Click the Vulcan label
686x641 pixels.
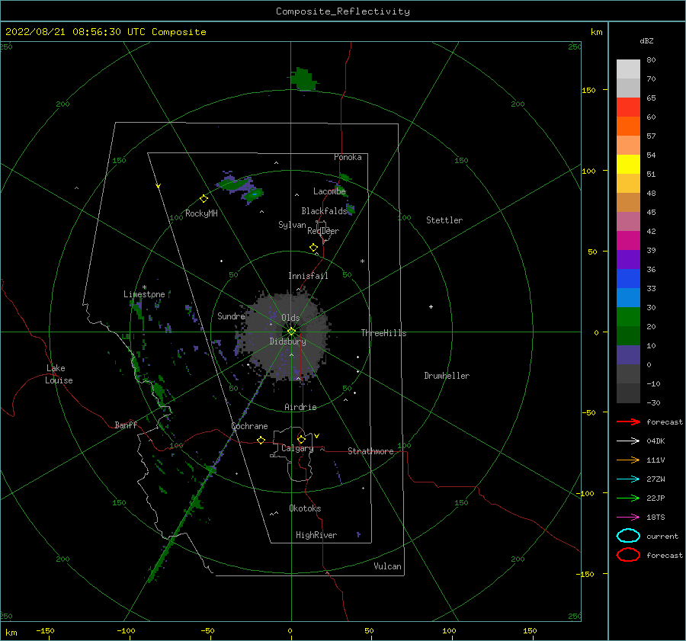(x=388, y=566)
